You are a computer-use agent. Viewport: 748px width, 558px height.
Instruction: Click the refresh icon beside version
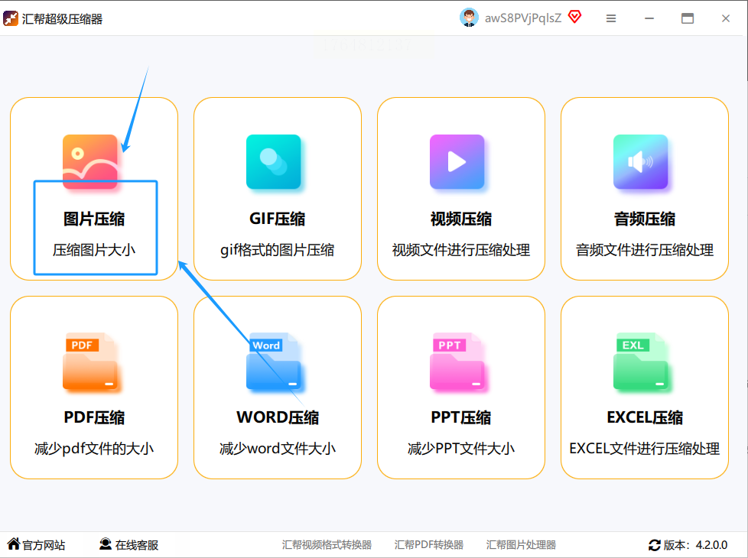click(655, 545)
